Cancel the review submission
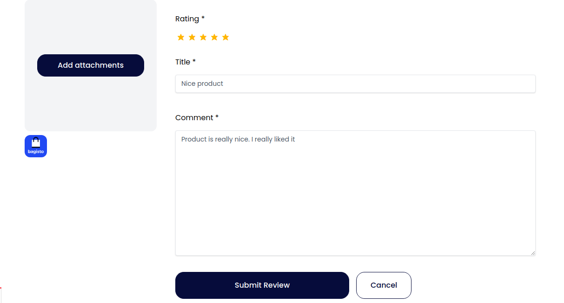Image resolution: width=564 pixels, height=303 pixels. click(384, 285)
